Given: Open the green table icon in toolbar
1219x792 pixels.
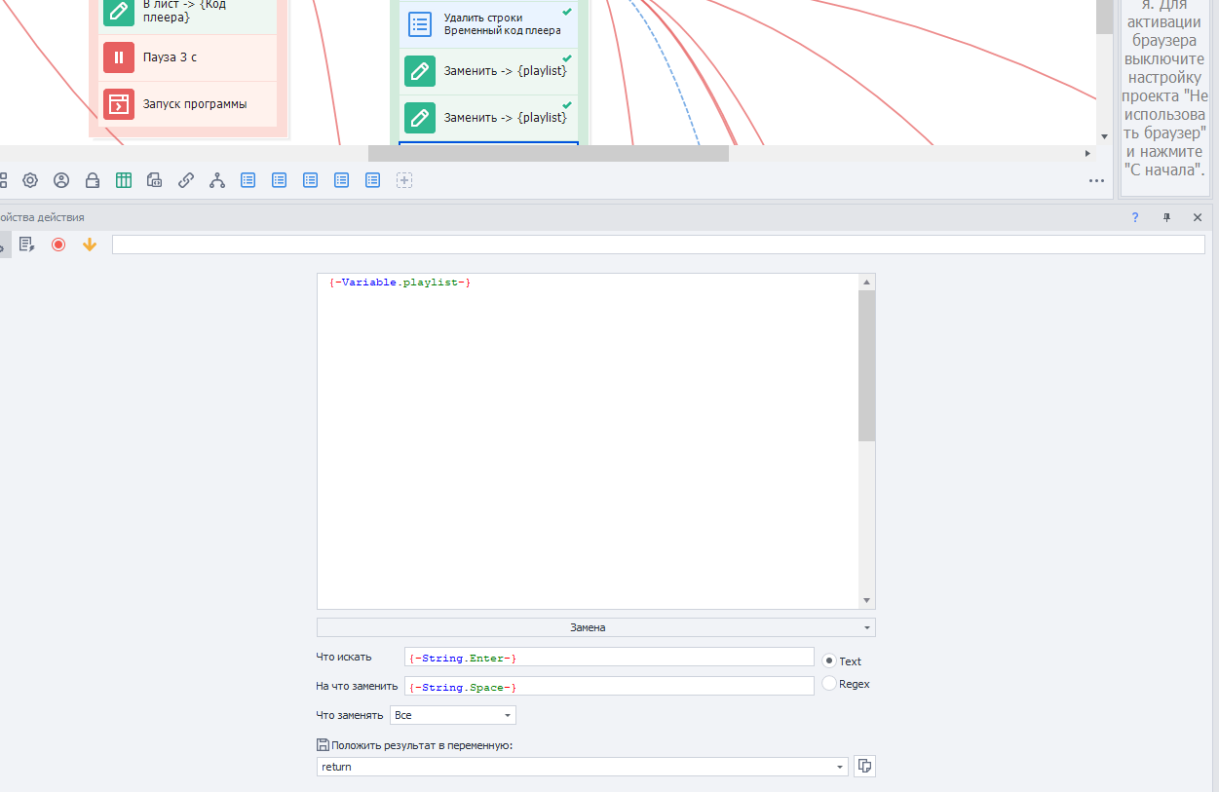Looking at the screenshot, I should [124, 180].
